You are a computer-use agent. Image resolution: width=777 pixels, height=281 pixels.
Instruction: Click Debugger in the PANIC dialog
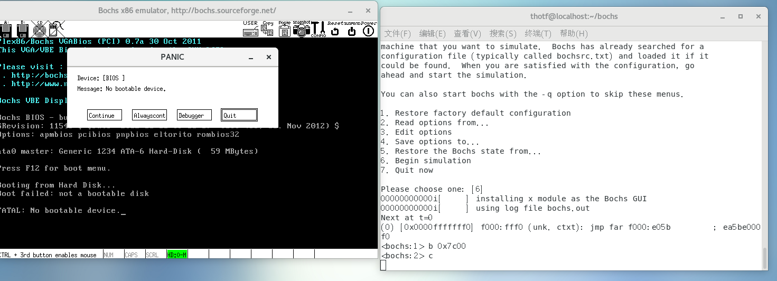[194, 115]
